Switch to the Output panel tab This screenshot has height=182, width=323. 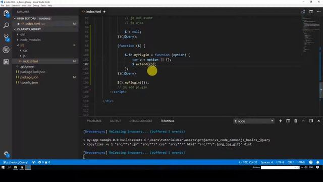click(x=116, y=121)
